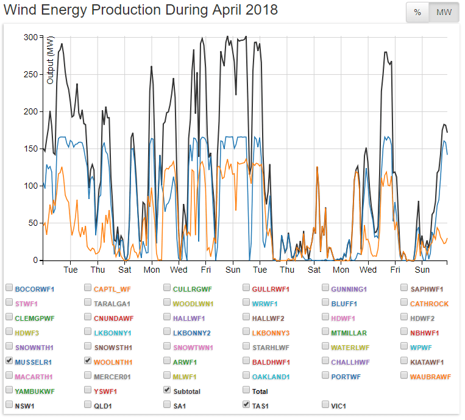Uncheck the TAS1 region checkbox

click(x=246, y=404)
